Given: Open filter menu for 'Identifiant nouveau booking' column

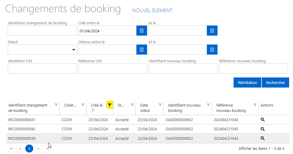Looking at the screenshot, I should pos(208,105).
